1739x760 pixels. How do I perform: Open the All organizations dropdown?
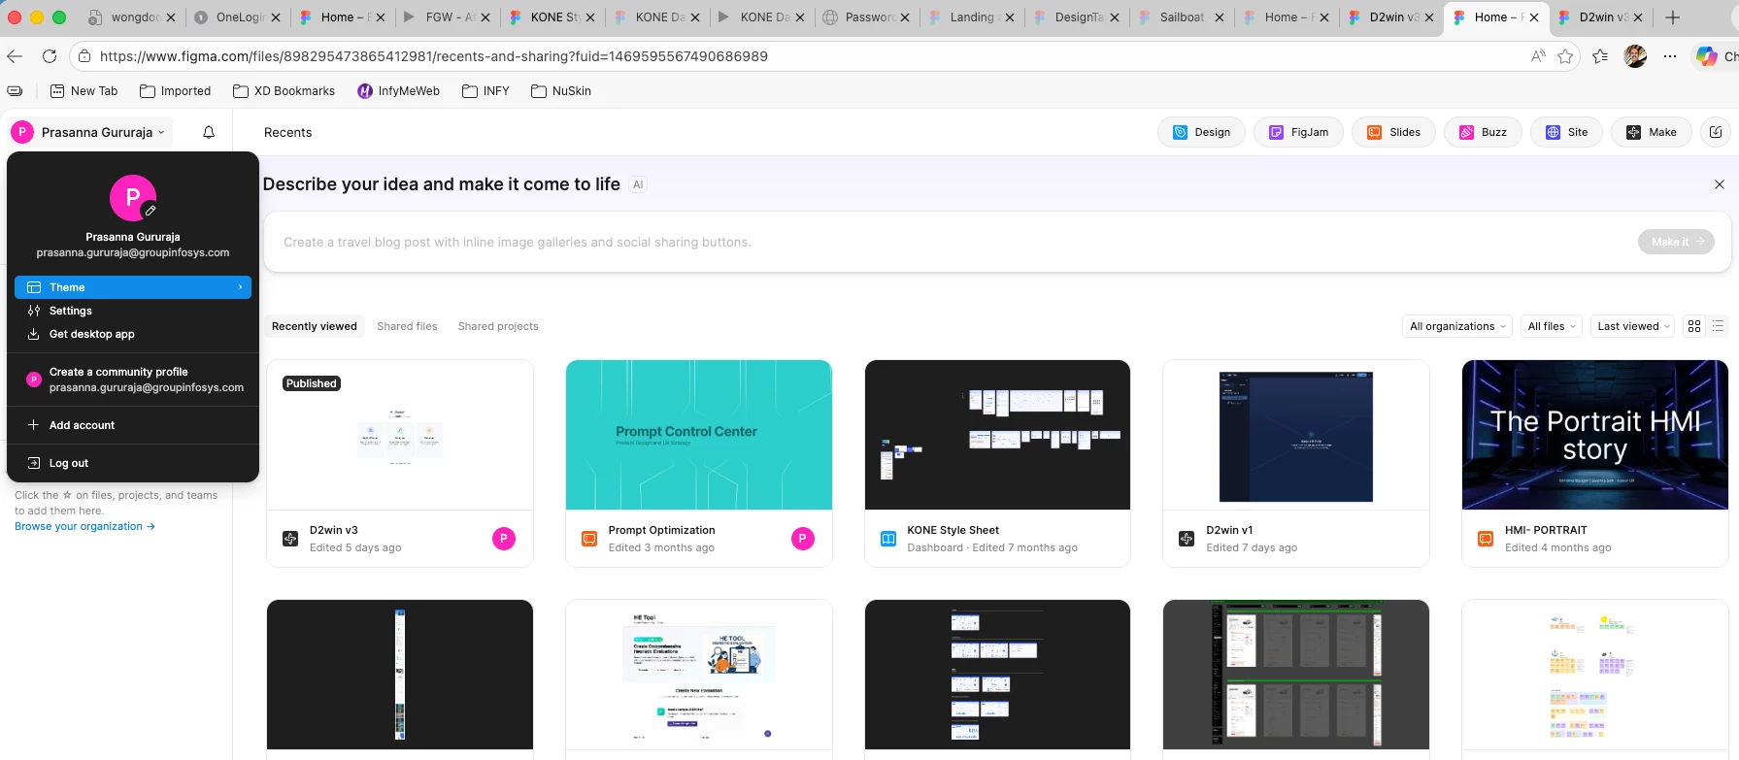(x=1457, y=326)
